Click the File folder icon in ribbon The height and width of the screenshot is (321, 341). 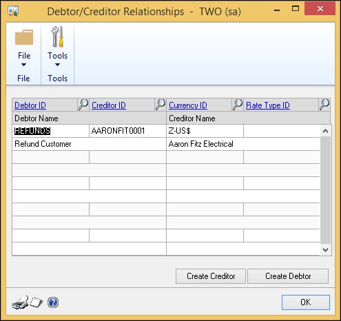click(x=24, y=37)
